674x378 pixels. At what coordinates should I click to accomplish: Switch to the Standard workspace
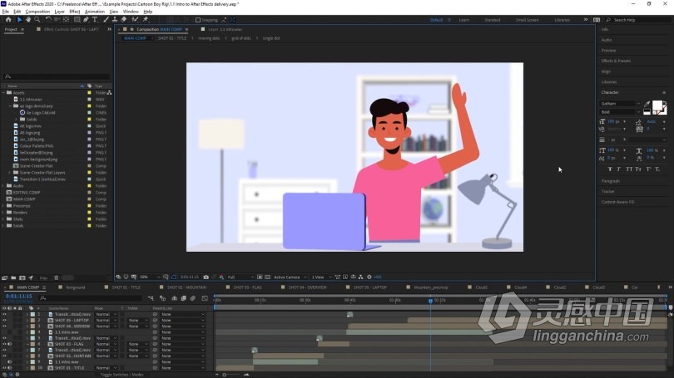492,20
